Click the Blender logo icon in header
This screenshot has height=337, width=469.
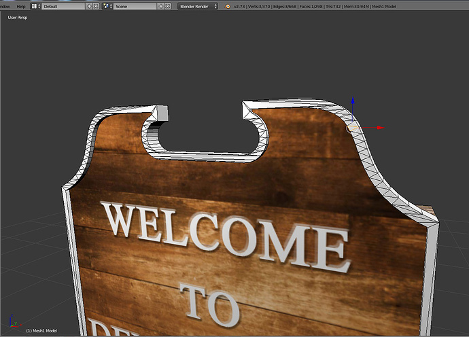click(227, 6)
